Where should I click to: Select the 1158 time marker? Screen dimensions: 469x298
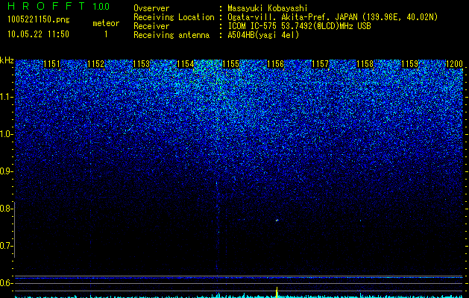365,64
